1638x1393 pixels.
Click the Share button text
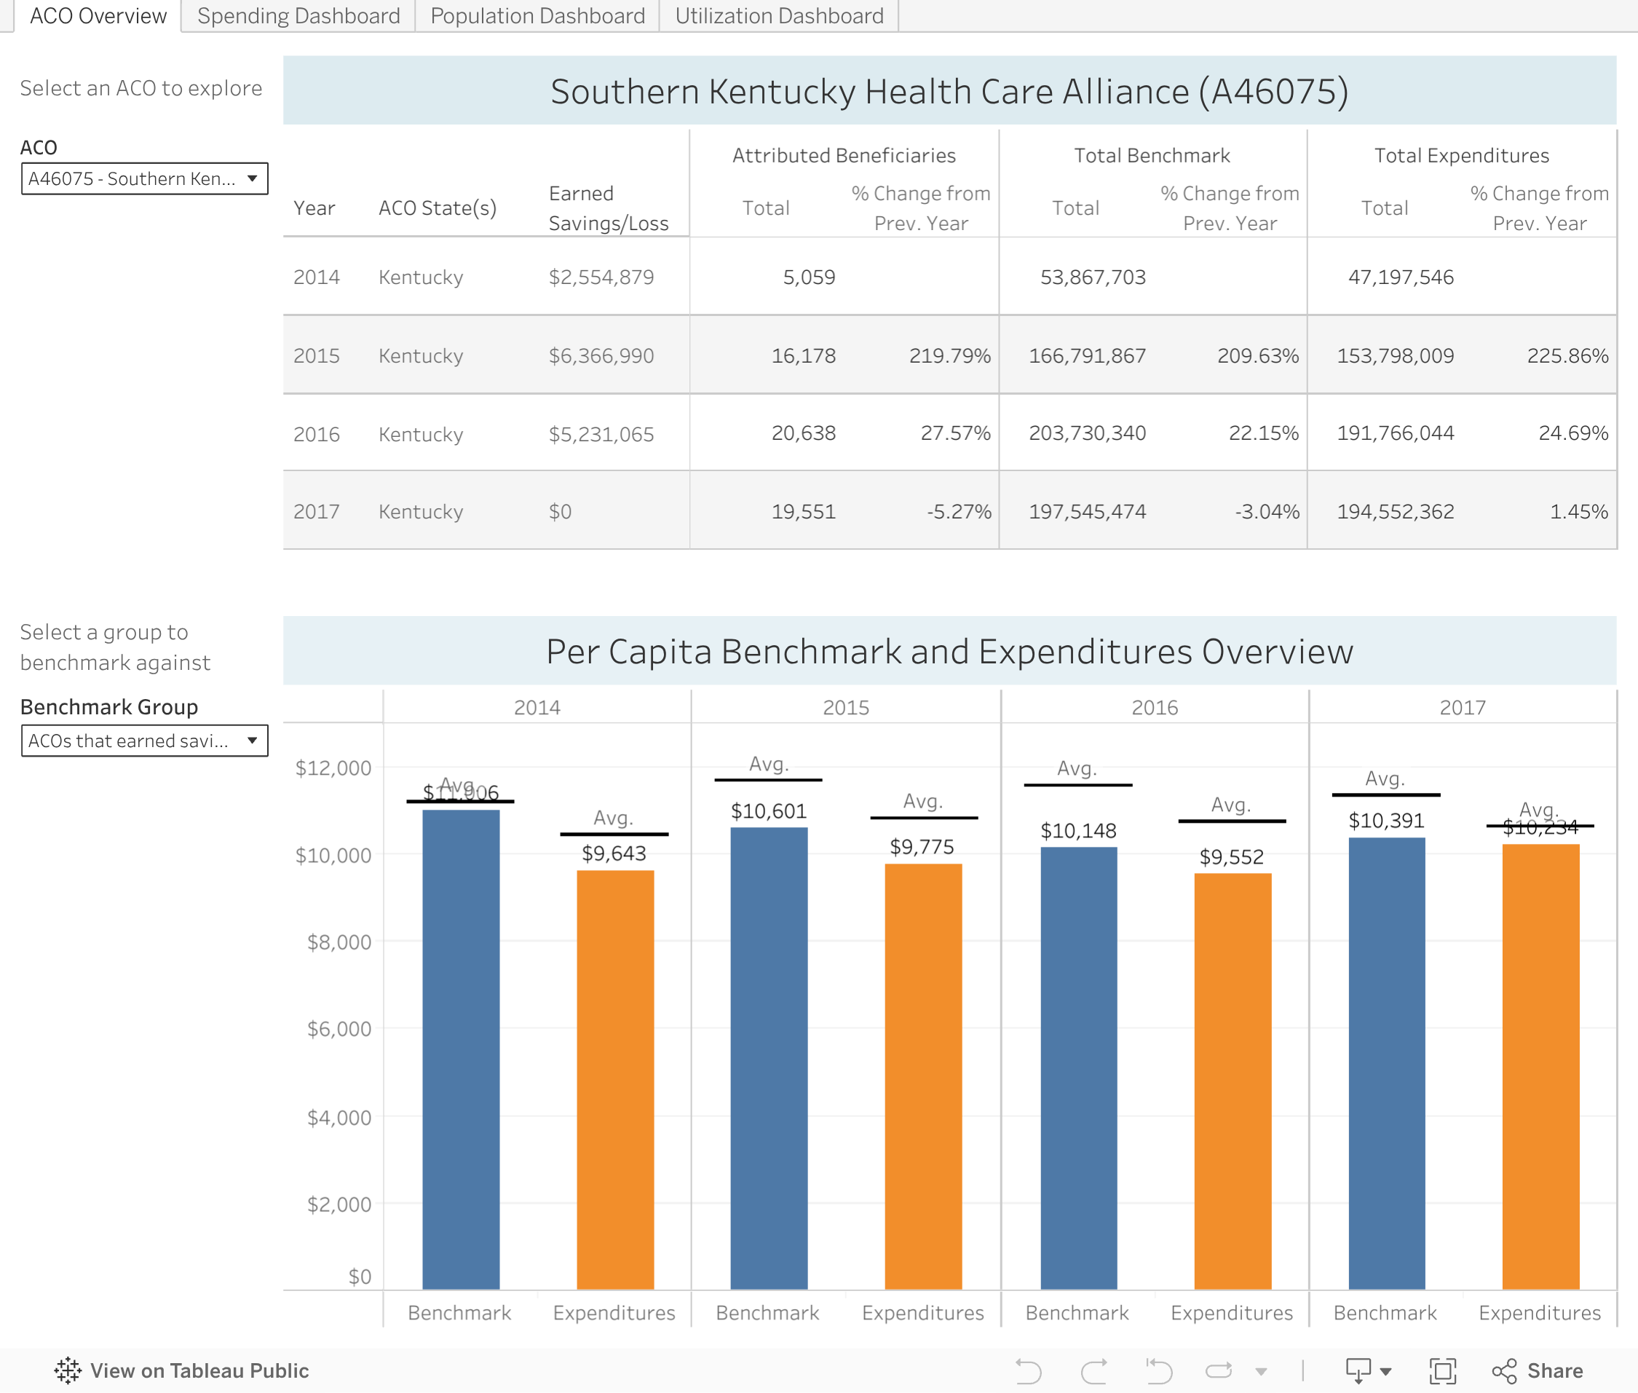[x=1554, y=1371]
